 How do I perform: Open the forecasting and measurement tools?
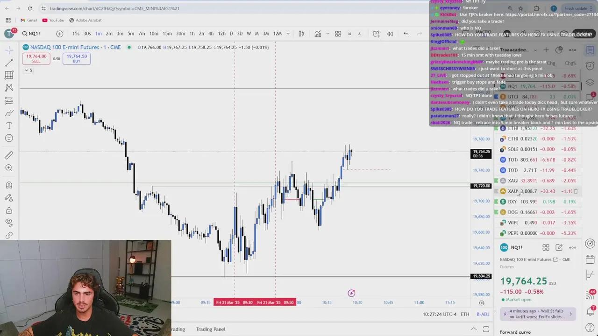9,100
